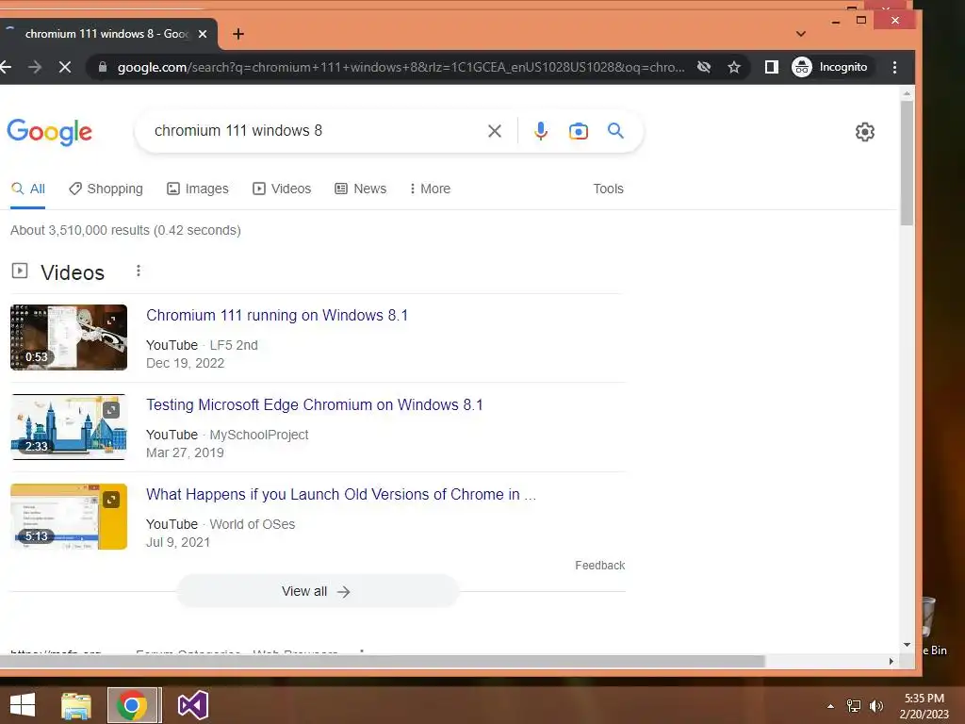Click the scrollbar down arrow
Screen dimensions: 965x724
coord(907,645)
